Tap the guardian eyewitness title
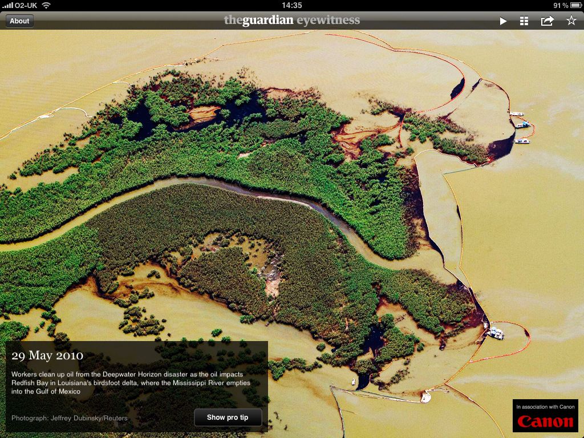 [x=291, y=21]
